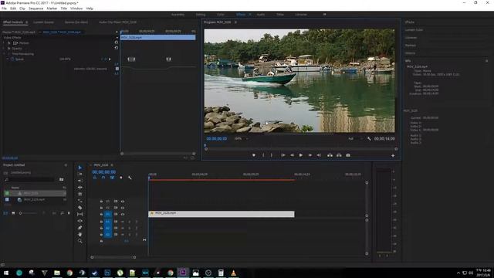Image resolution: width=494 pixels, height=278 pixels.
Task: Collapse the Speed property
Action: (x=8, y=59)
